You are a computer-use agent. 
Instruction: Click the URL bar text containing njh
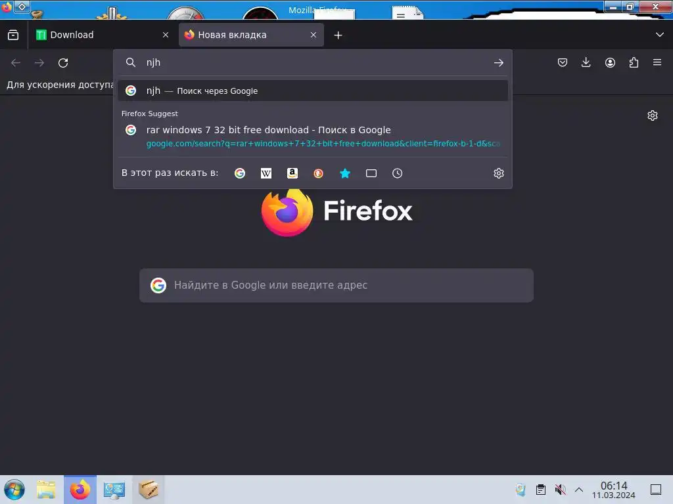(x=153, y=62)
